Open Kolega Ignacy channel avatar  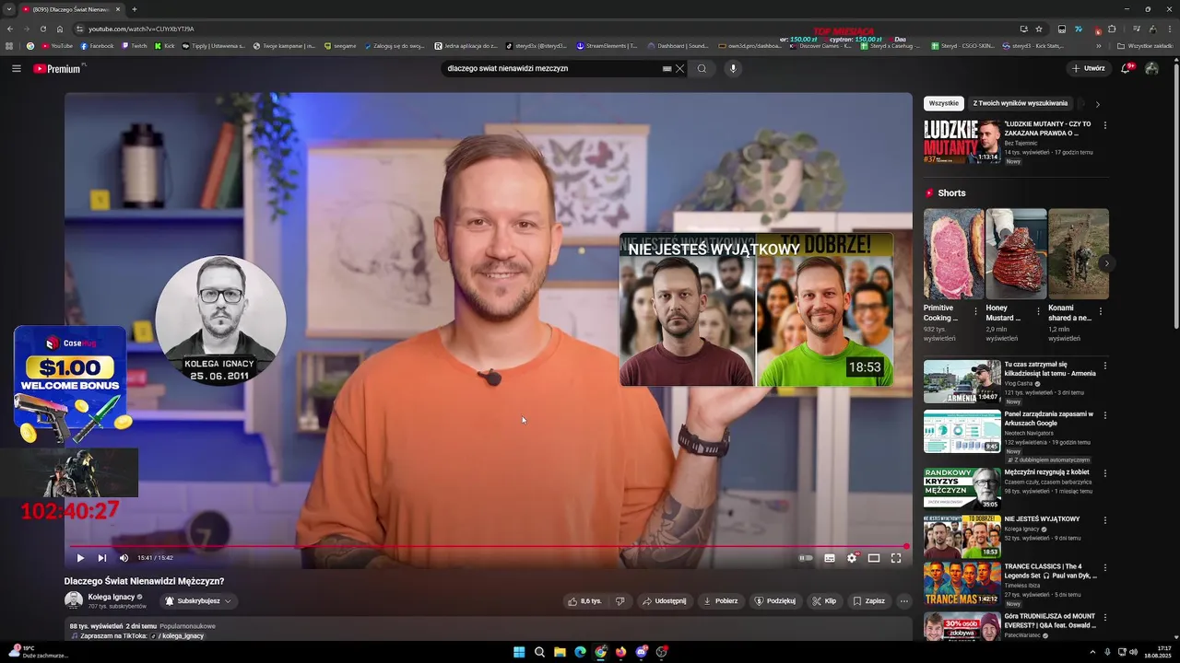(x=74, y=600)
